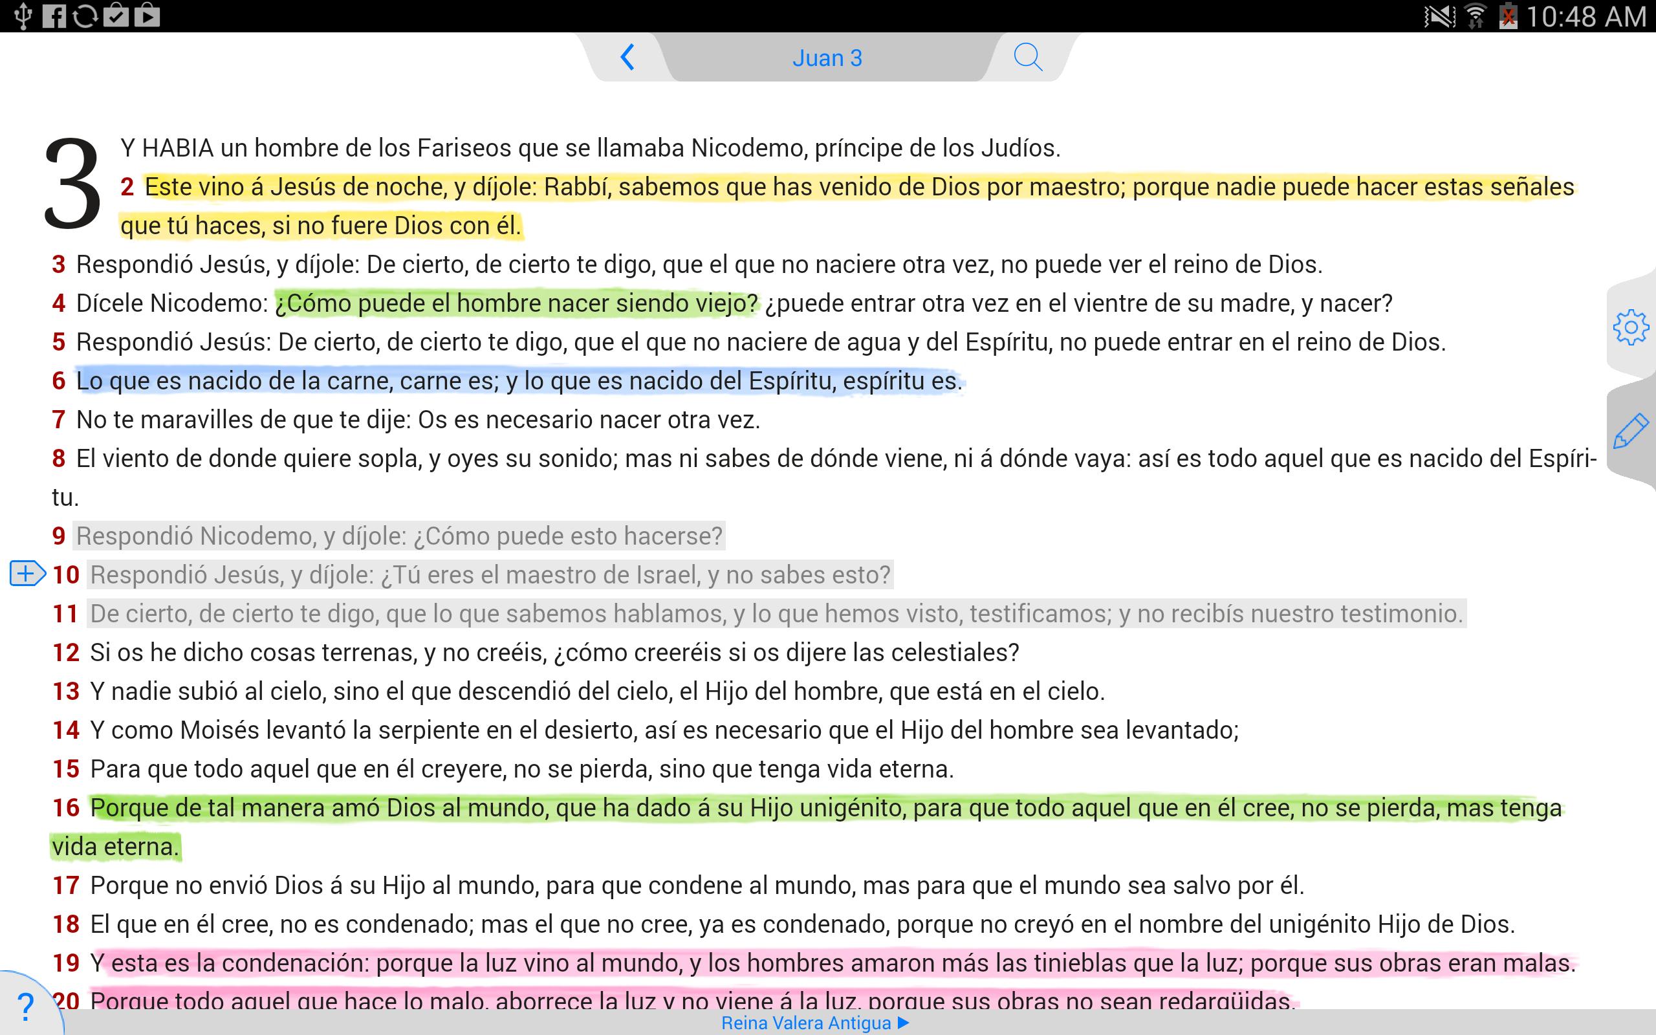Screen dimensions: 1656x1035
Task: Tap verse number 9
Action: [x=59, y=536]
